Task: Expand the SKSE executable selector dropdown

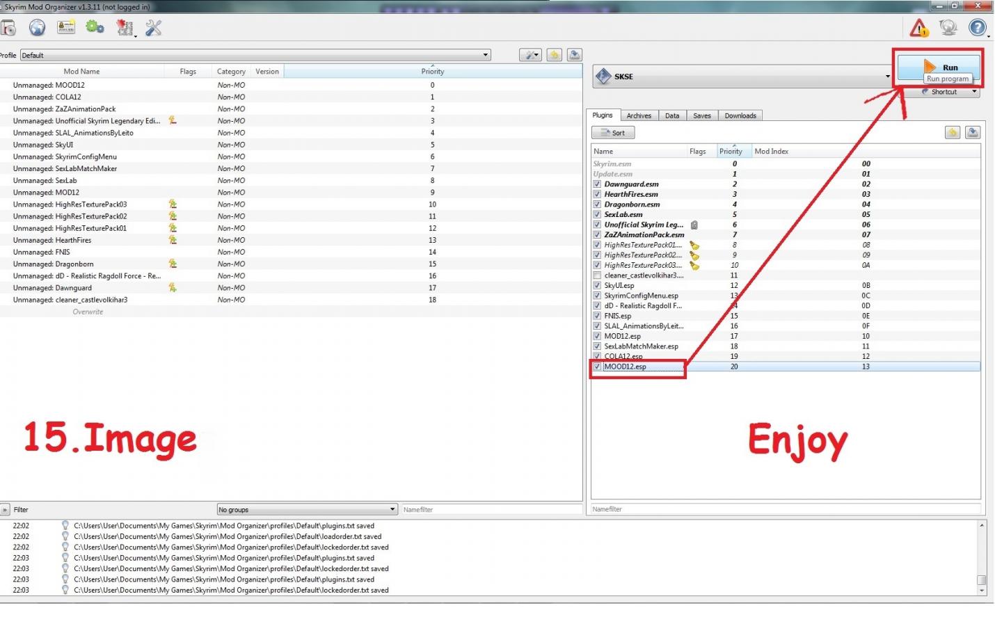Action: click(x=887, y=77)
